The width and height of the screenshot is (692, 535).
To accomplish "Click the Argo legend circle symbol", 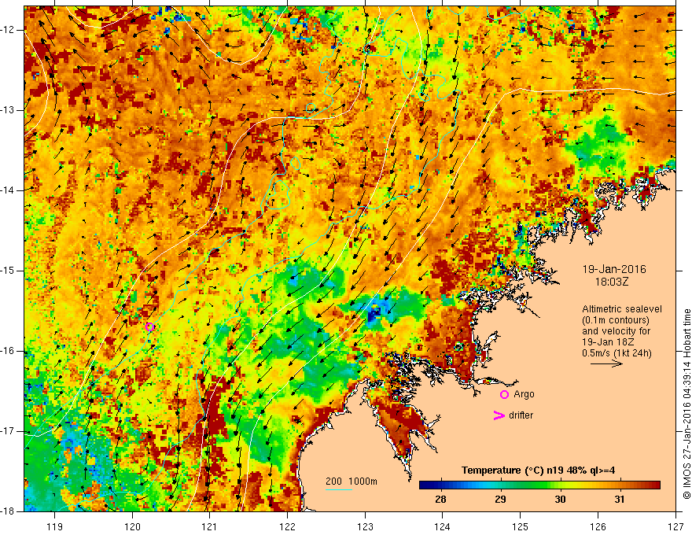I will [x=504, y=395].
